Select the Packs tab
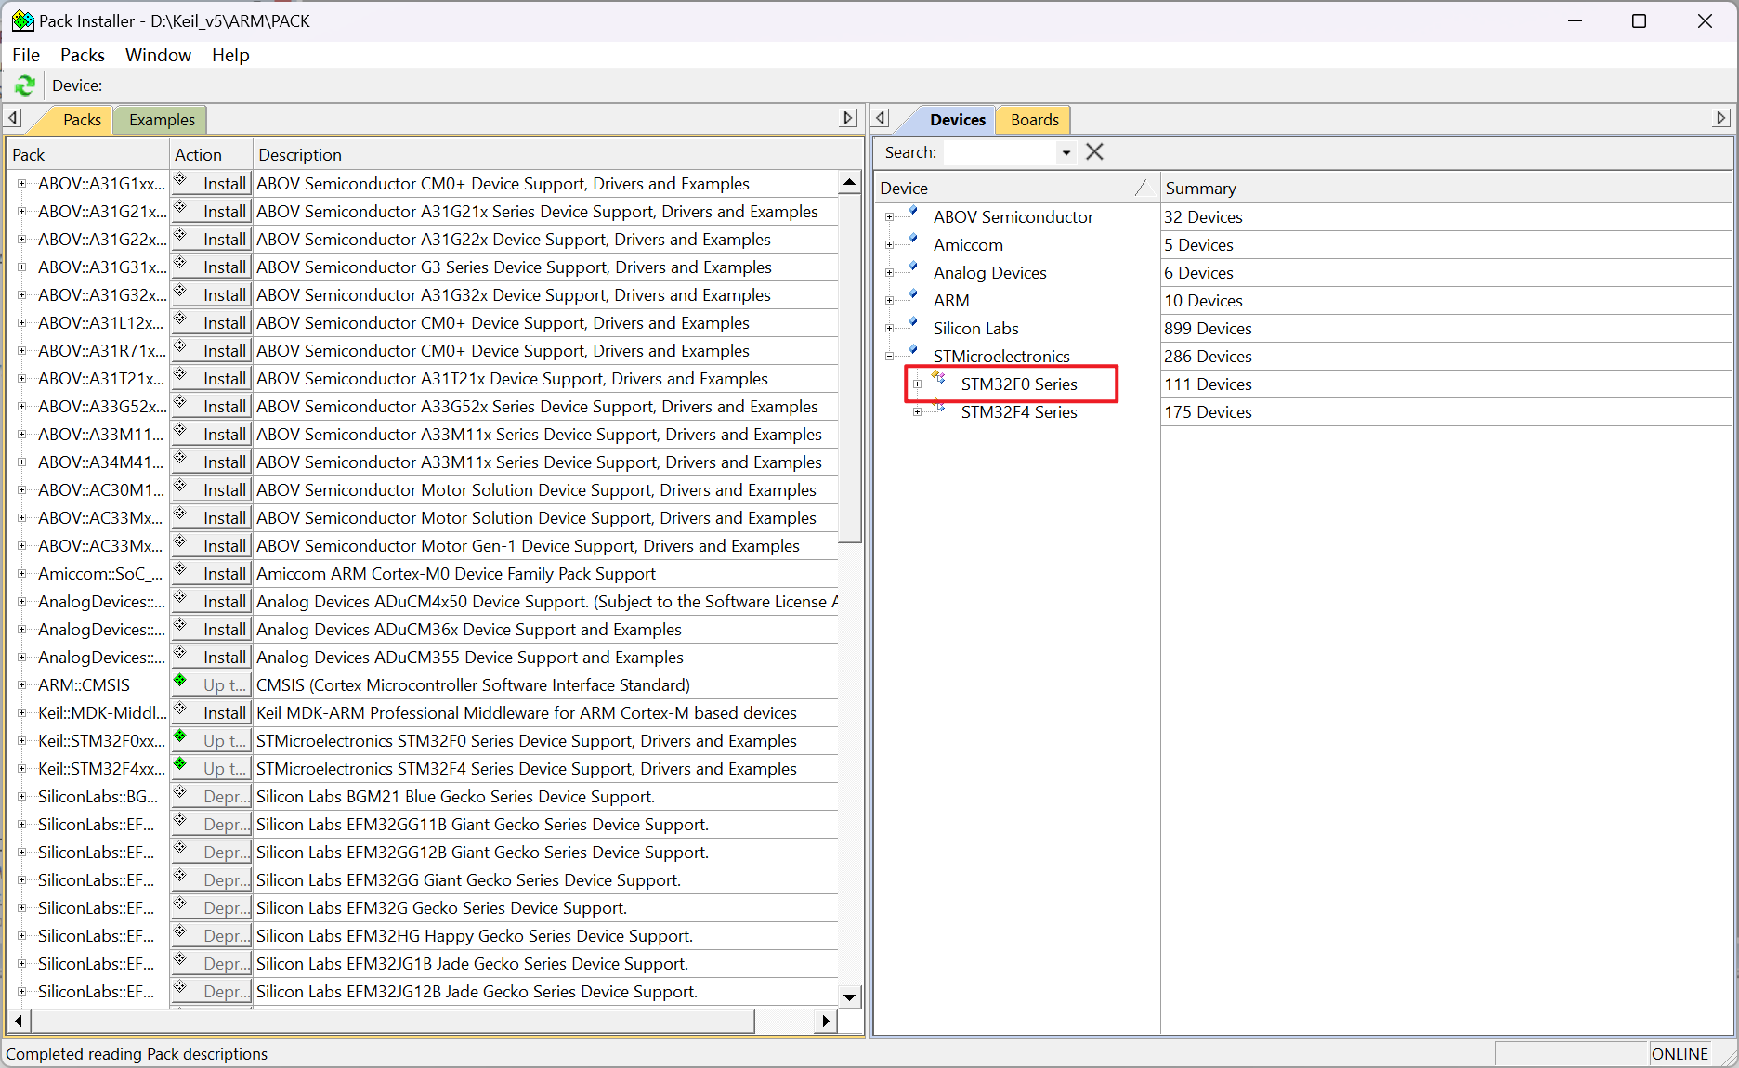Viewport: 1739px width, 1068px height. [82, 120]
